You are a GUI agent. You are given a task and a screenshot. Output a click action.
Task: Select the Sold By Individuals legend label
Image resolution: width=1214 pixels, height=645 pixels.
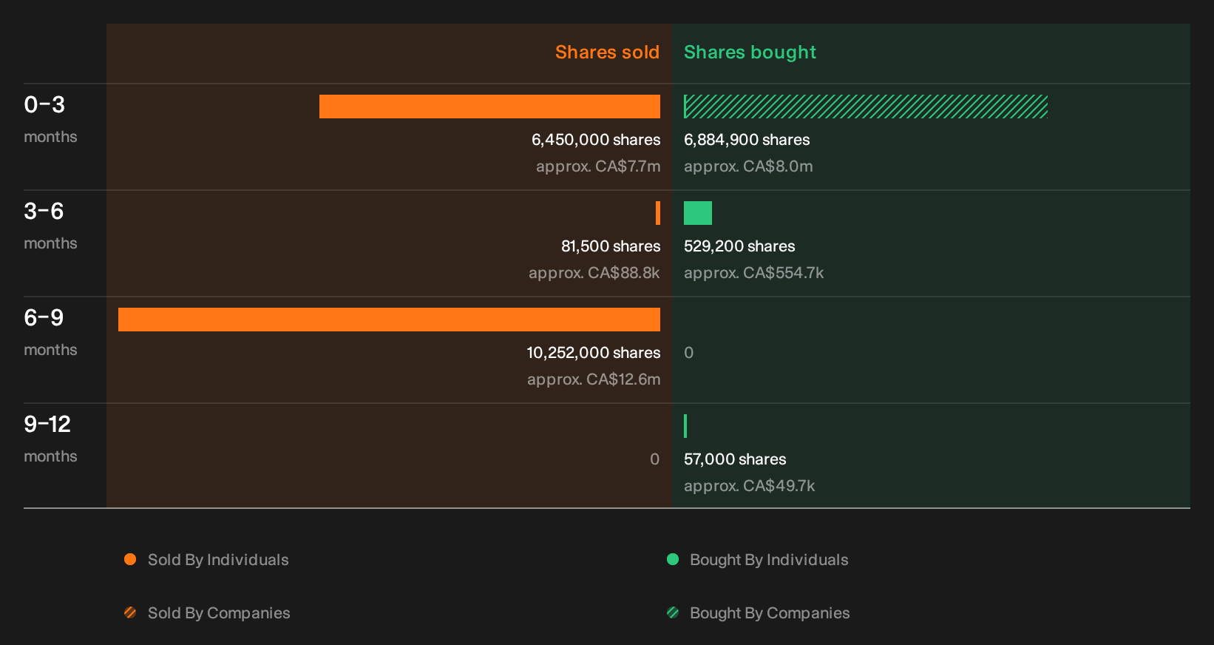click(x=218, y=560)
